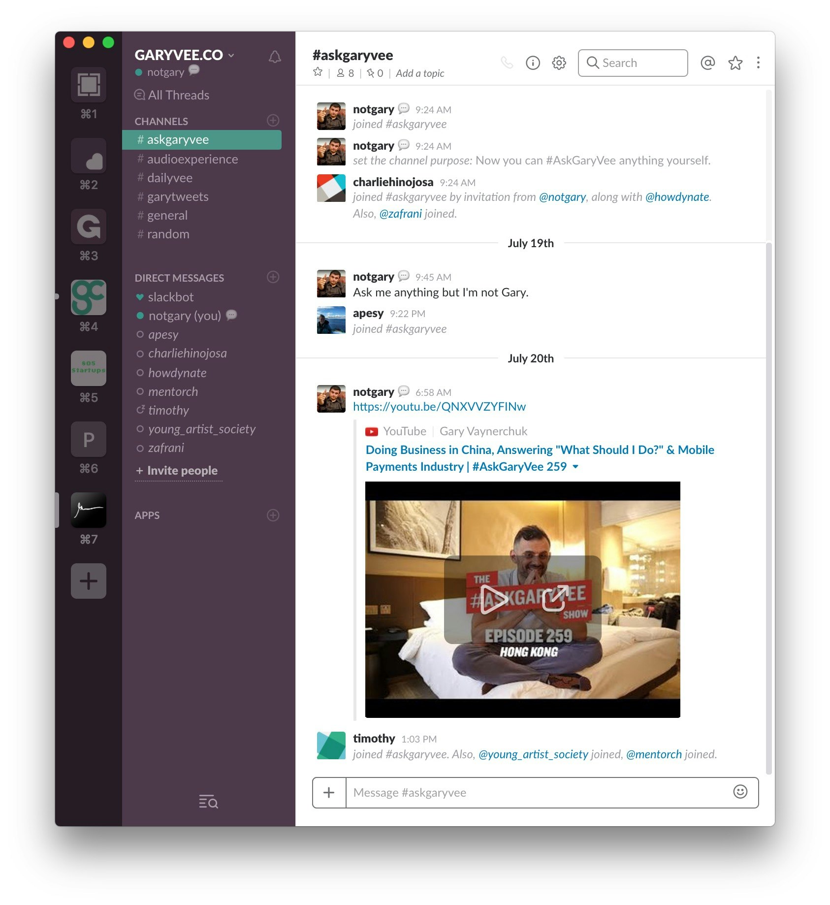This screenshot has height=905, width=830.
Task: Open direct message with apesy
Action: (202, 334)
